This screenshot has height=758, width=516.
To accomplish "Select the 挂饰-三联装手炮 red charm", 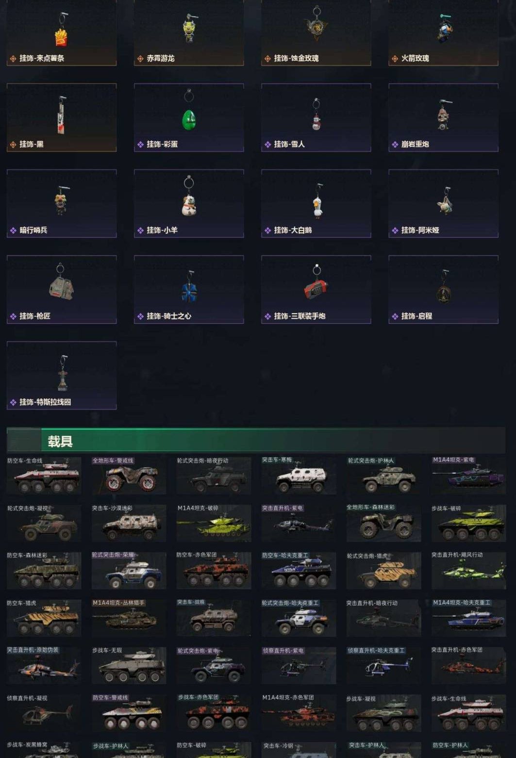I will click(316, 289).
